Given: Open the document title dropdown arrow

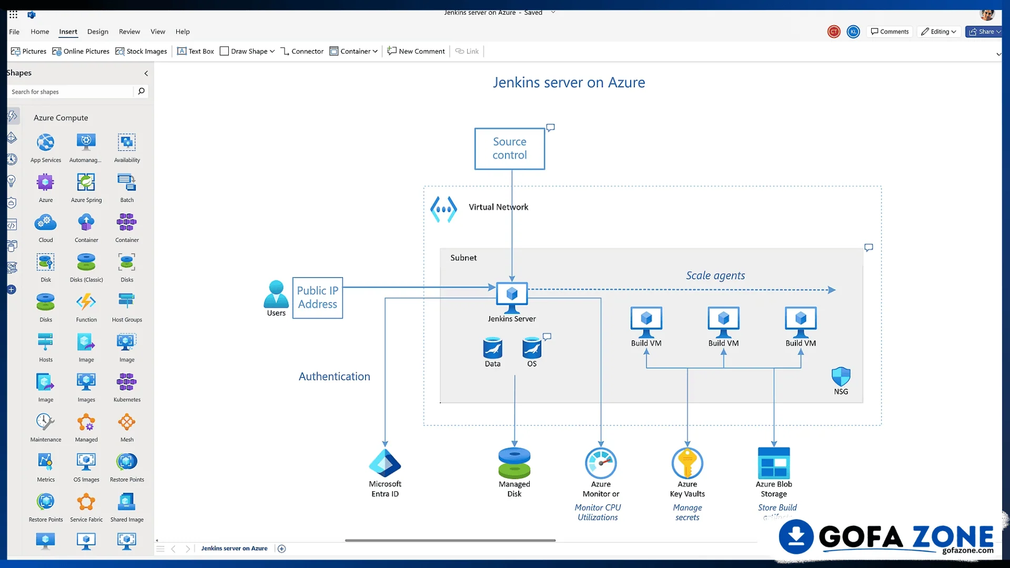Looking at the screenshot, I should pos(553,12).
